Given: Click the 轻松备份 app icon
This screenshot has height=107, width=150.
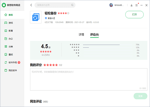Looking at the screenshot, I should [x=36, y=17].
